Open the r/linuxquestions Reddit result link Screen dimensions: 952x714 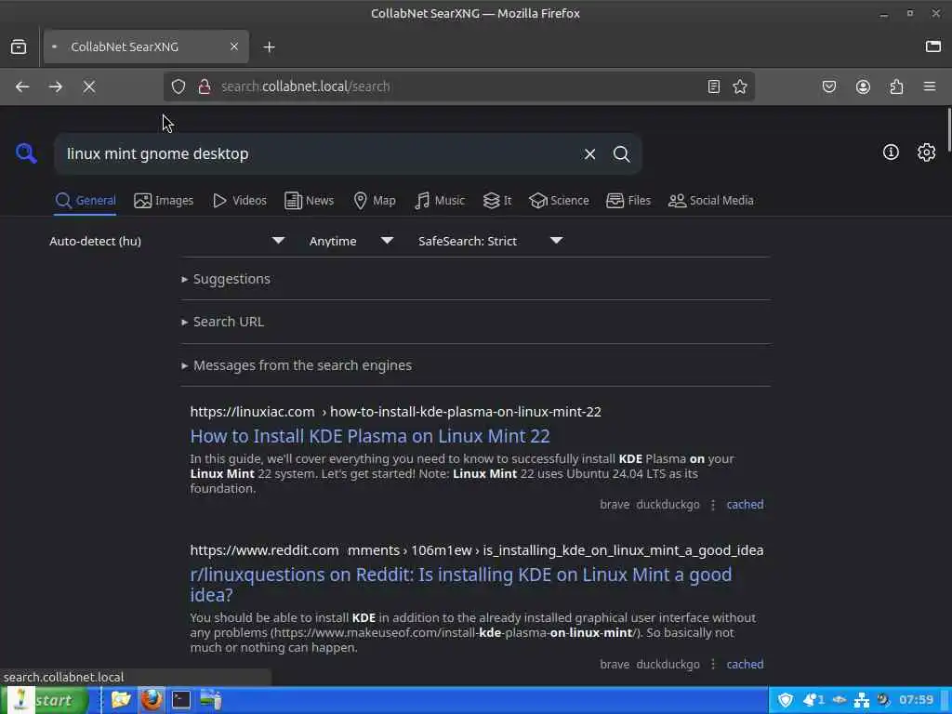(461, 584)
